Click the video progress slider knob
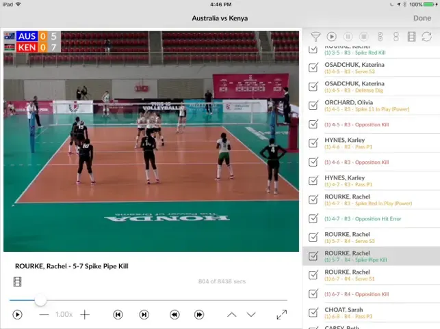This screenshot has height=329, width=440. (x=40, y=300)
